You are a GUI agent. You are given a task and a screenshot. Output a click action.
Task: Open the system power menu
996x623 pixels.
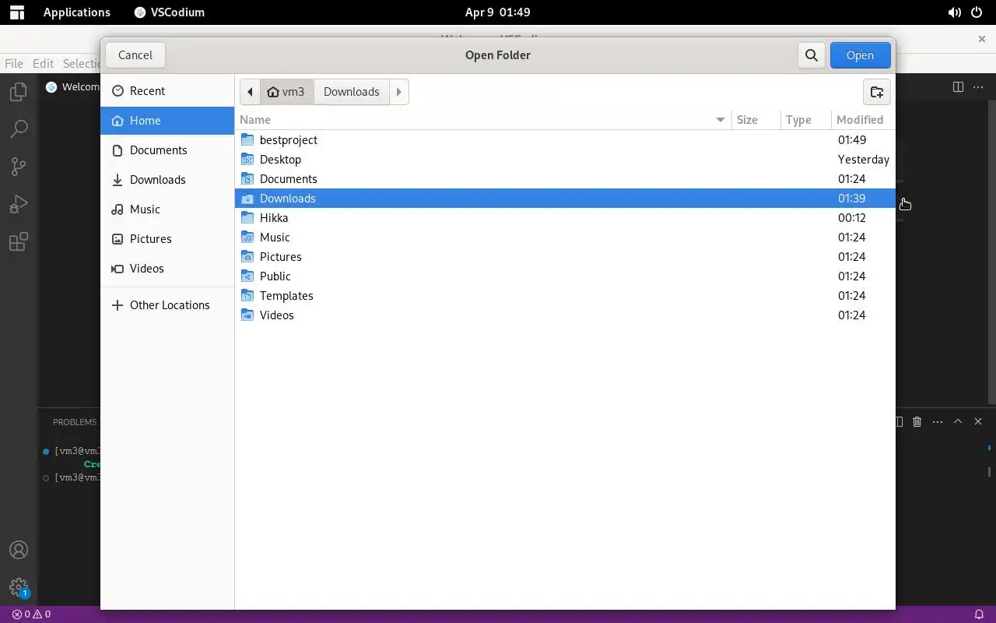pyautogui.click(x=977, y=12)
